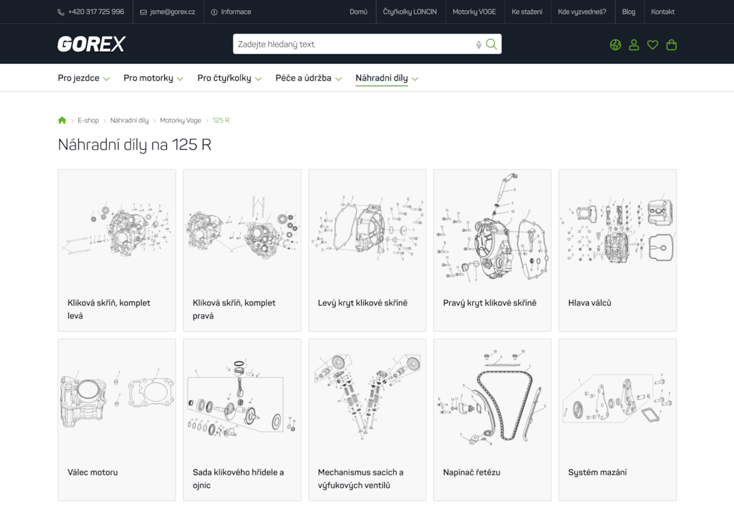Open Motorky VOGE top link
734x507 pixels.
(474, 12)
